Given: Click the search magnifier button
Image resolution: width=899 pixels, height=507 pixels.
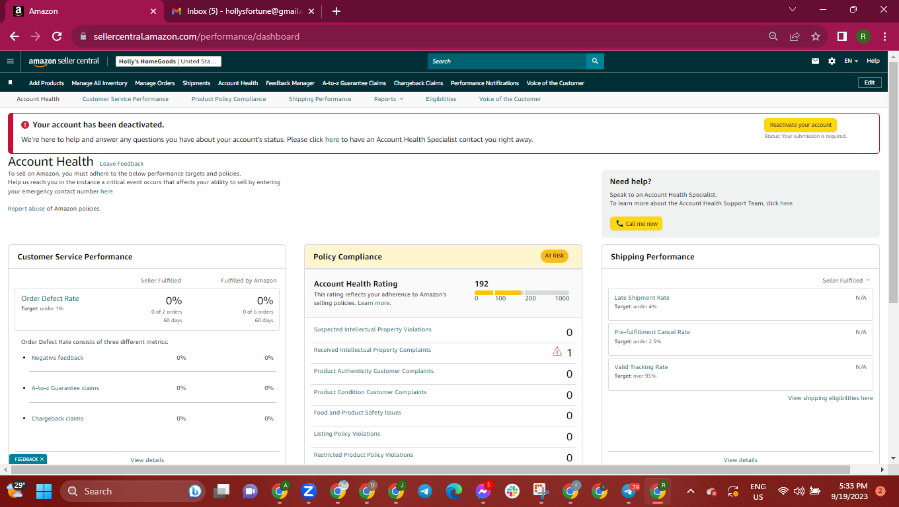Looking at the screenshot, I should click(595, 61).
